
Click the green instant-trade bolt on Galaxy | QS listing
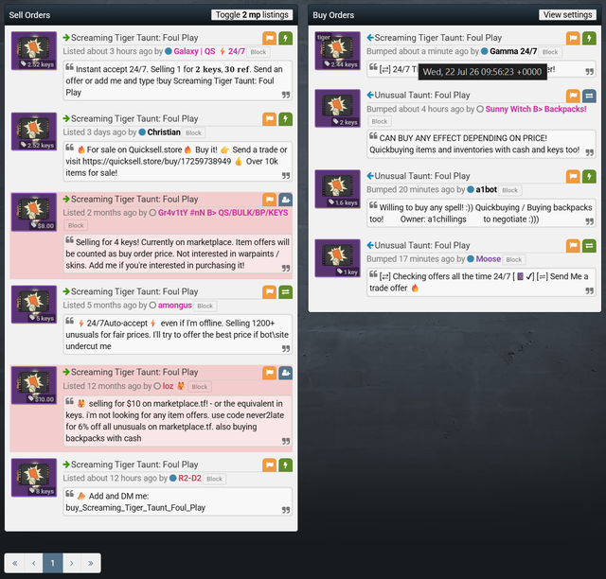click(x=286, y=38)
